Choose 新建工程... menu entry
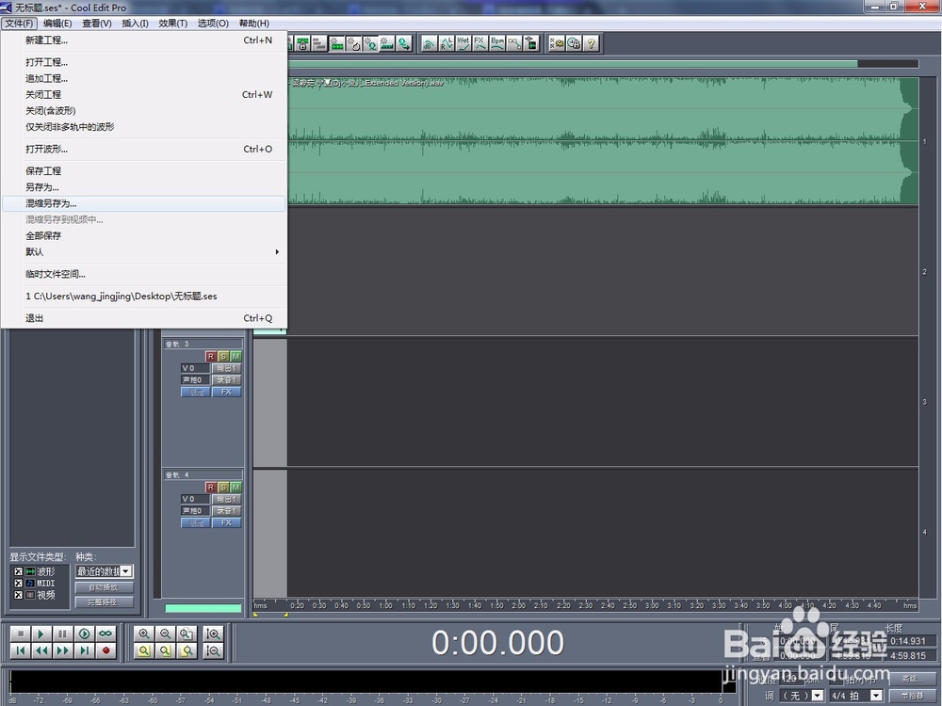942x706 pixels. (143, 40)
